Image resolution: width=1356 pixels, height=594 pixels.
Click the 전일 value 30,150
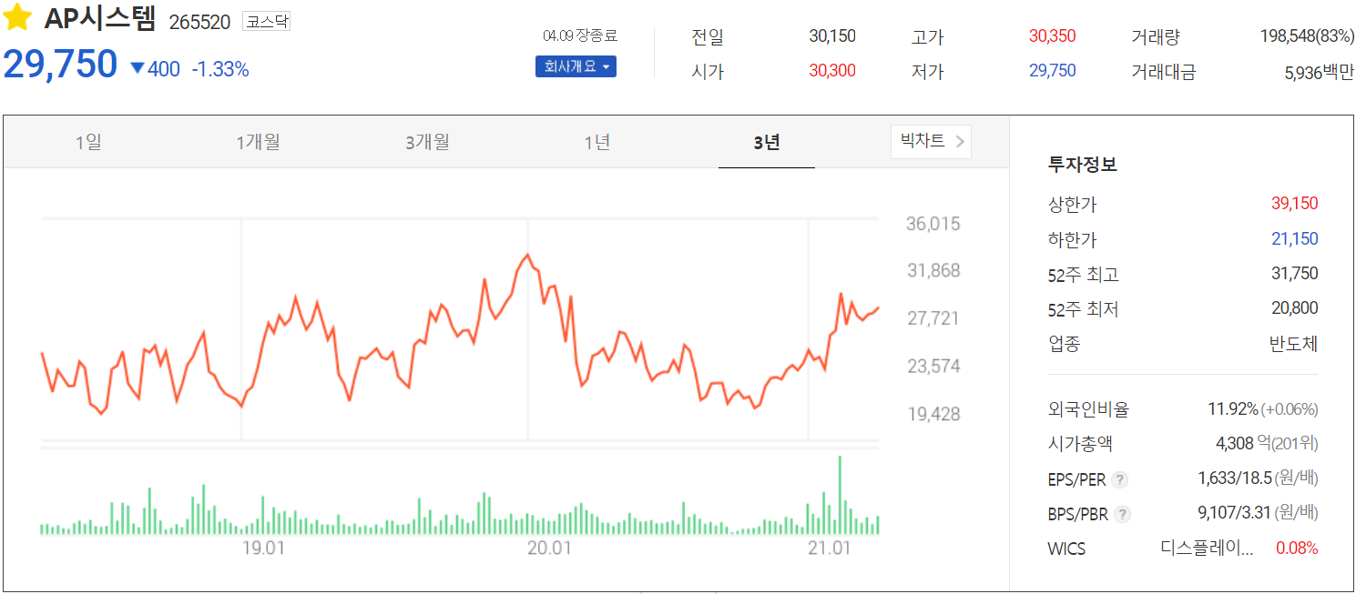click(x=832, y=36)
